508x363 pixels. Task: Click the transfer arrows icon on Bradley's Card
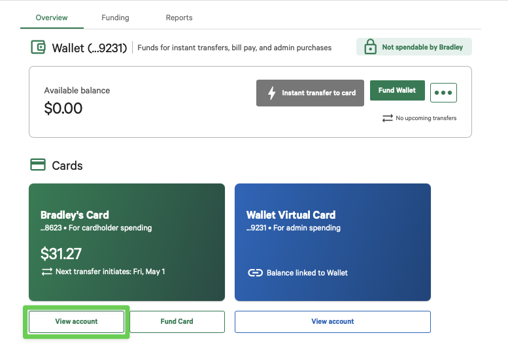tap(46, 272)
